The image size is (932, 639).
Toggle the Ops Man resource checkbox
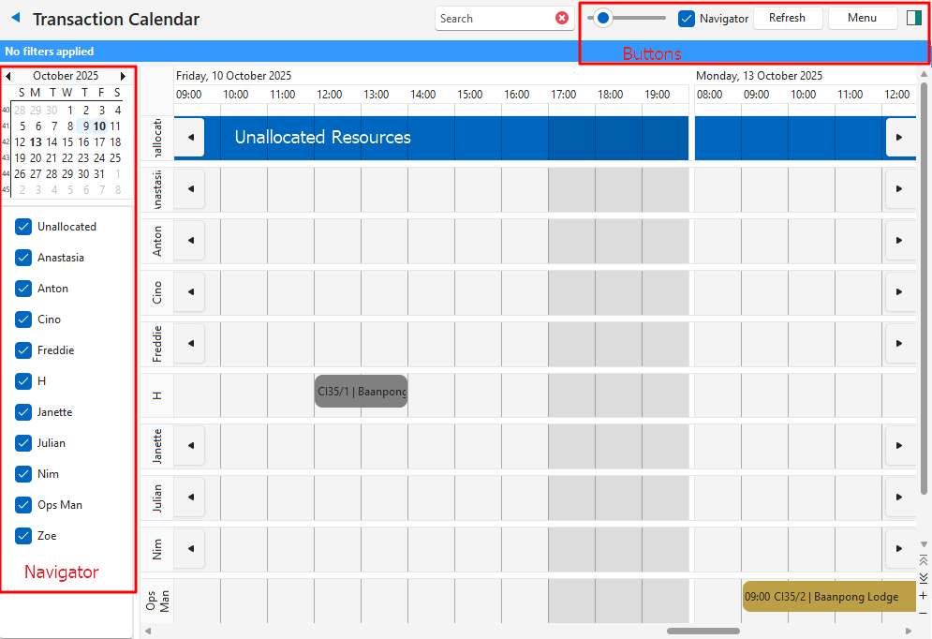pyautogui.click(x=23, y=505)
